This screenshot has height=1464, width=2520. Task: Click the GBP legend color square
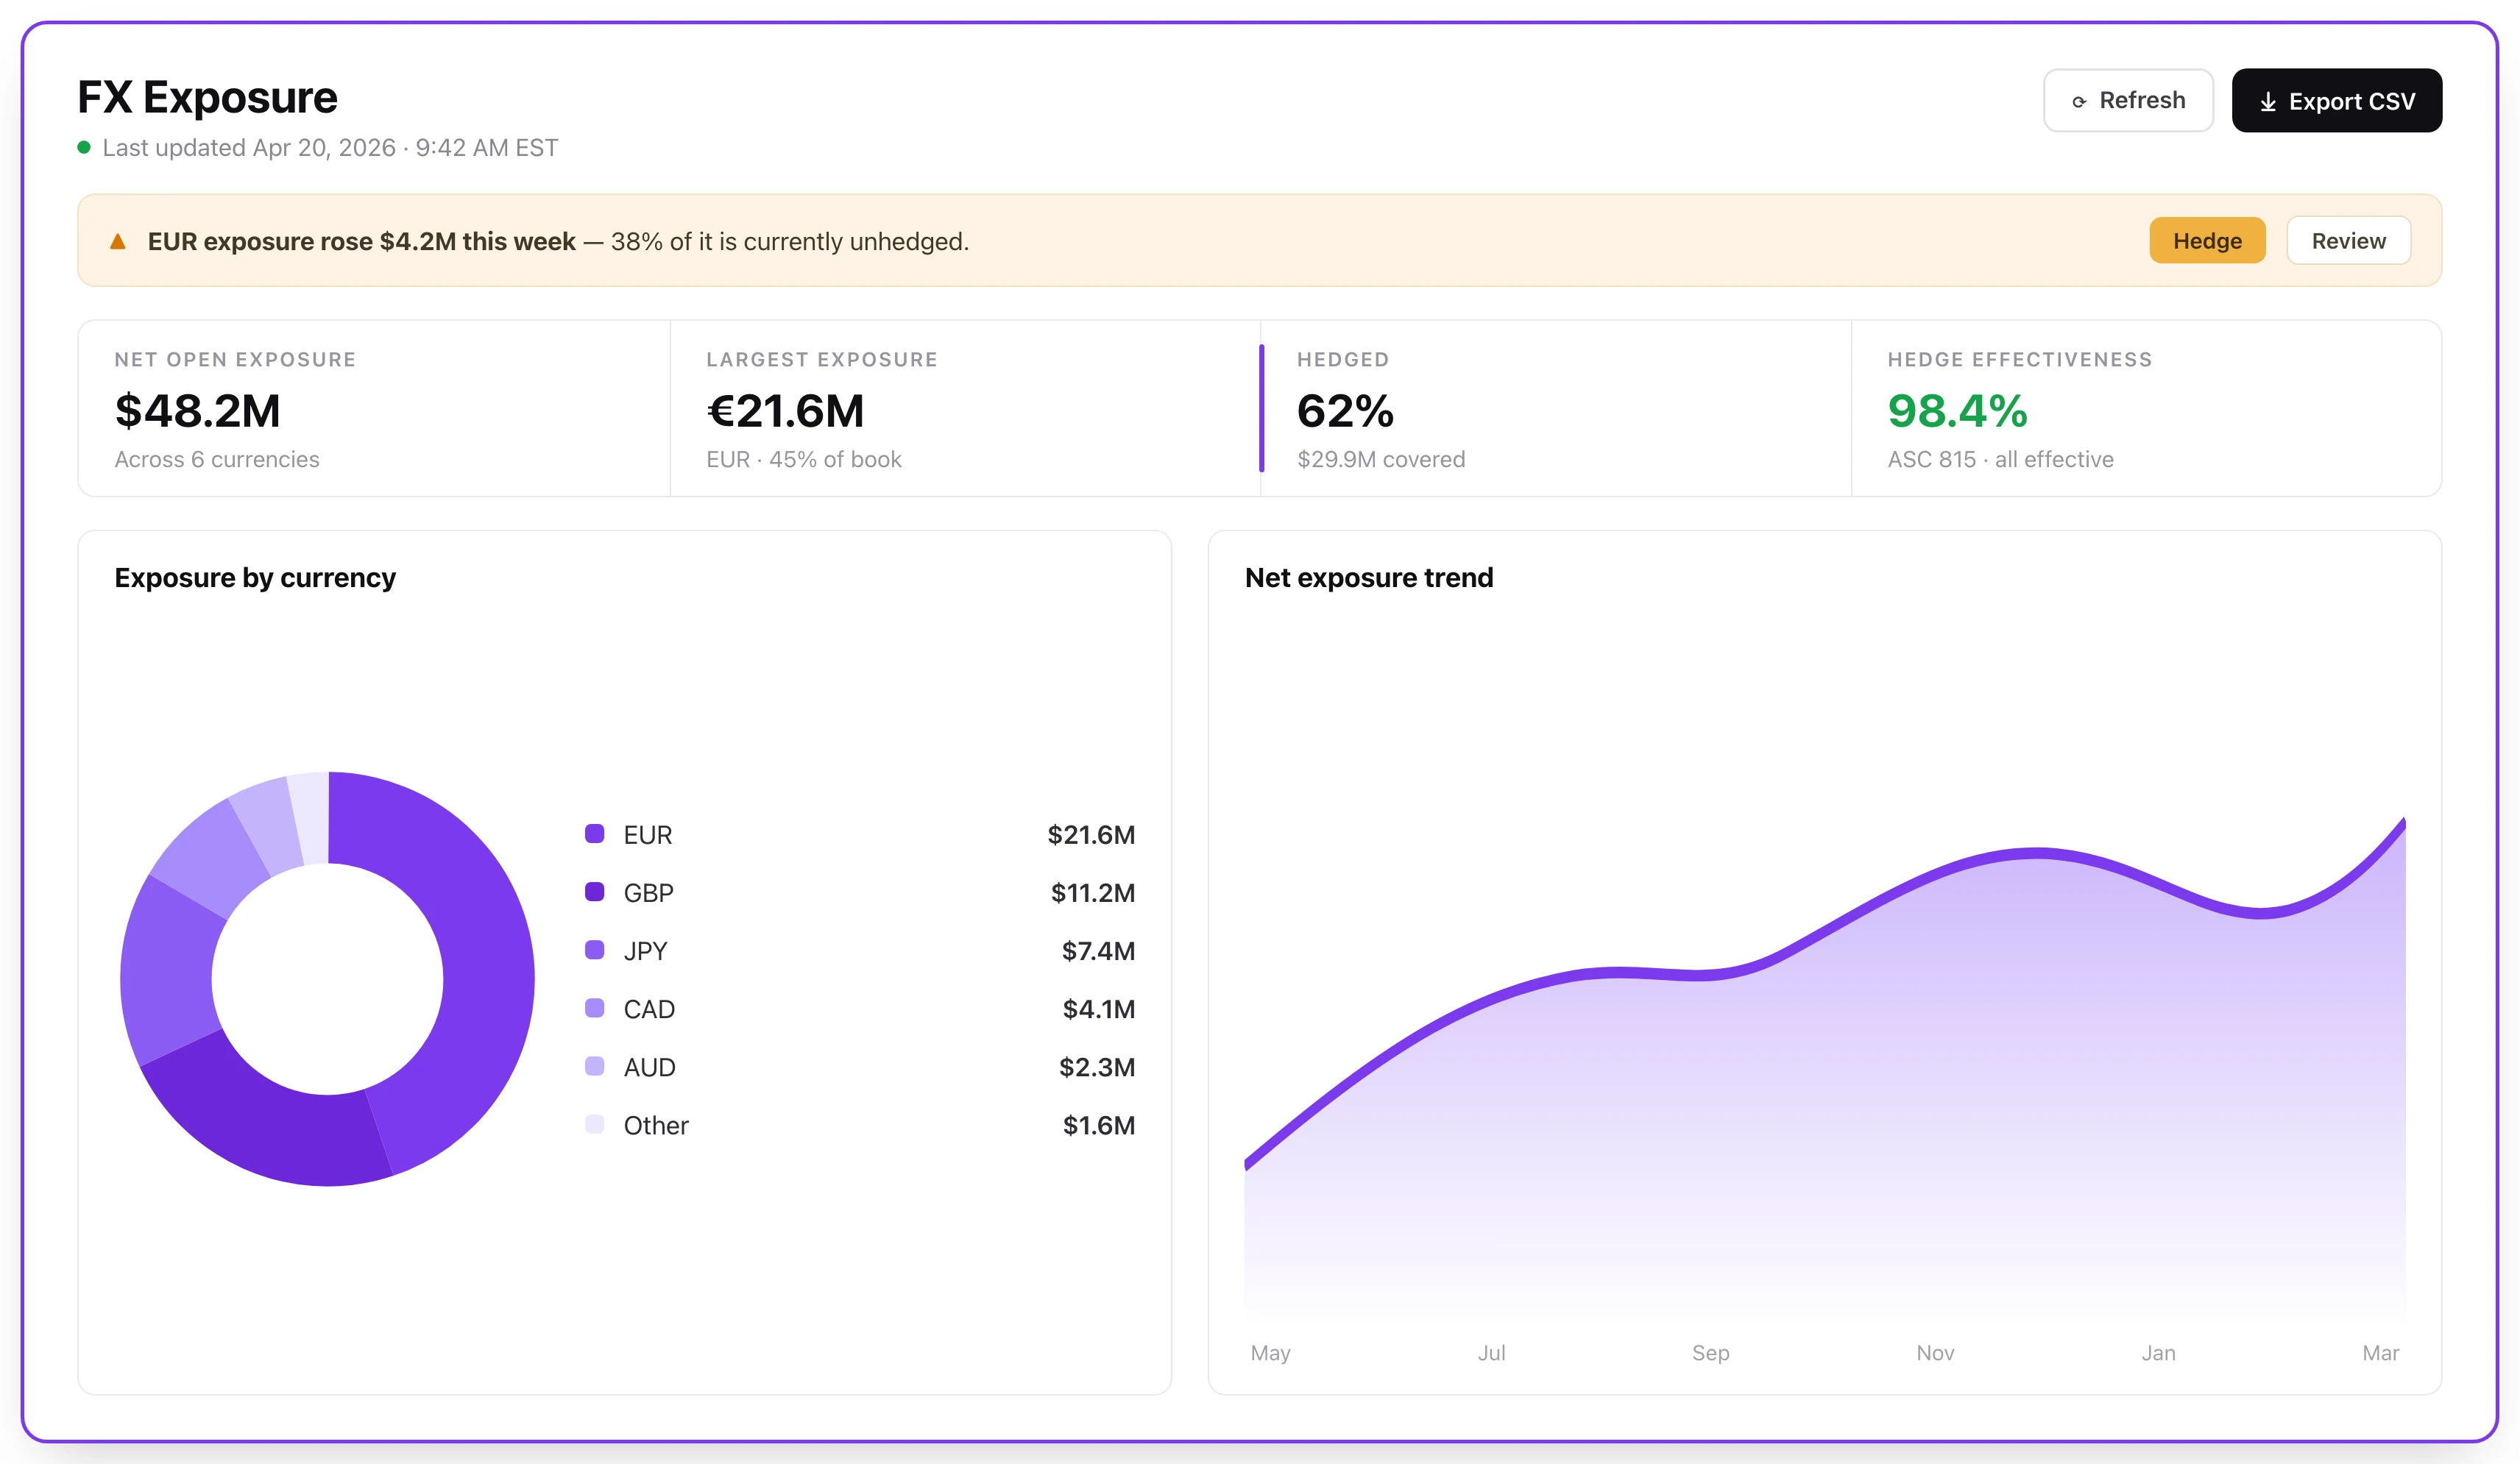(594, 892)
